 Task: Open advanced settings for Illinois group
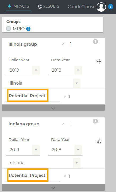(x=99, y=61)
